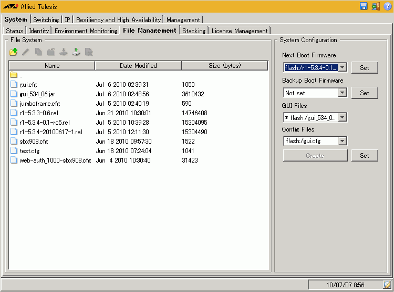Click the size value 31423
Screen dimensions: 394x292
pyautogui.click(x=190, y=160)
